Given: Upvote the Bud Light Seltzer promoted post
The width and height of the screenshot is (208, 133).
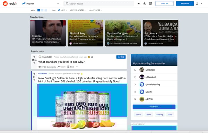Looking at the screenshot, I should 34,74.
